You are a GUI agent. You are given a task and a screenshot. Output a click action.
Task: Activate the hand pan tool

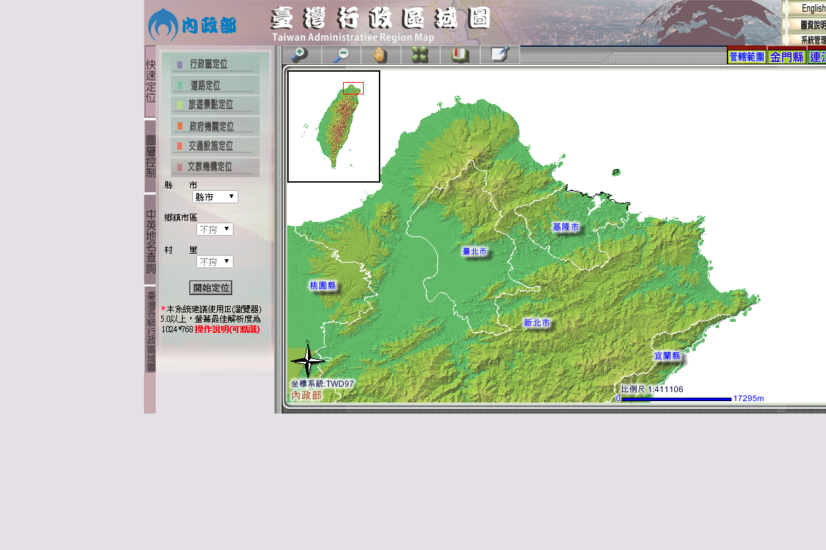tap(381, 55)
